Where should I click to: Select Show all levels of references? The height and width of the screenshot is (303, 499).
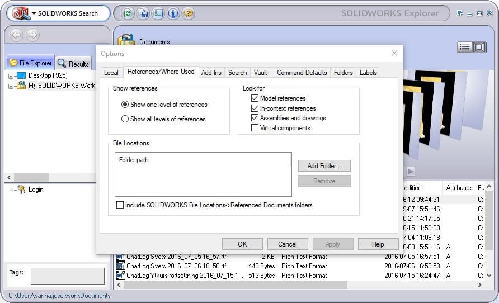point(125,119)
